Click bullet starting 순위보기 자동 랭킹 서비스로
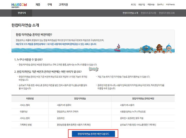 click(x=53, y=87)
